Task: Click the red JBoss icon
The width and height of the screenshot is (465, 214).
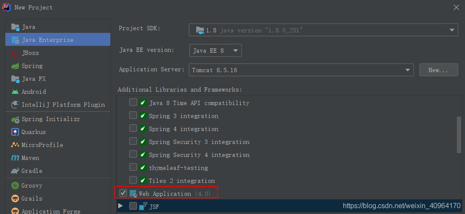Action: click(15, 53)
